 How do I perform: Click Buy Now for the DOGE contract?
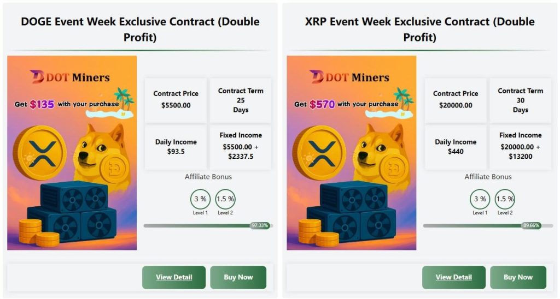click(238, 277)
